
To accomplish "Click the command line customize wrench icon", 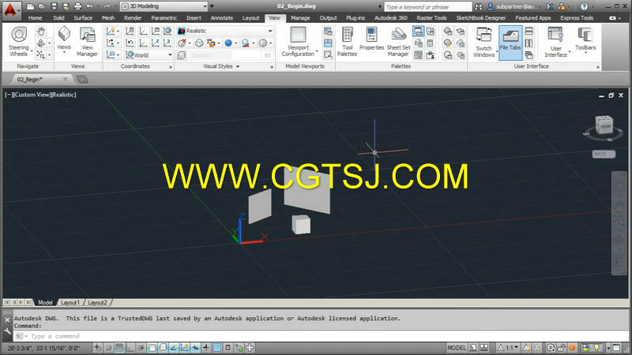I will (x=7, y=331).
